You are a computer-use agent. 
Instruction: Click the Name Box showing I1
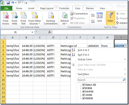pyautogui.click(x=16, y=32)
